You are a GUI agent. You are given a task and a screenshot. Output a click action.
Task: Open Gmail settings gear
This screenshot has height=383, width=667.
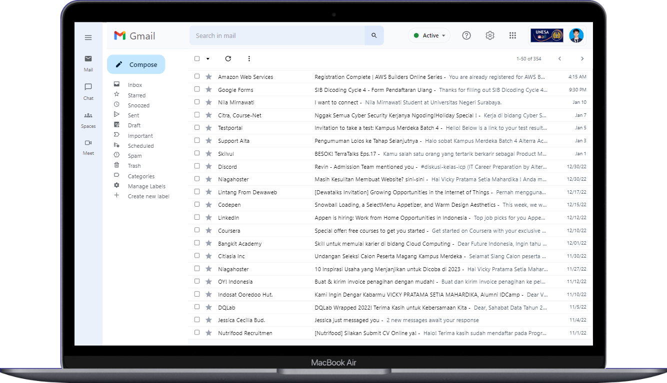(x=489, y=35)
